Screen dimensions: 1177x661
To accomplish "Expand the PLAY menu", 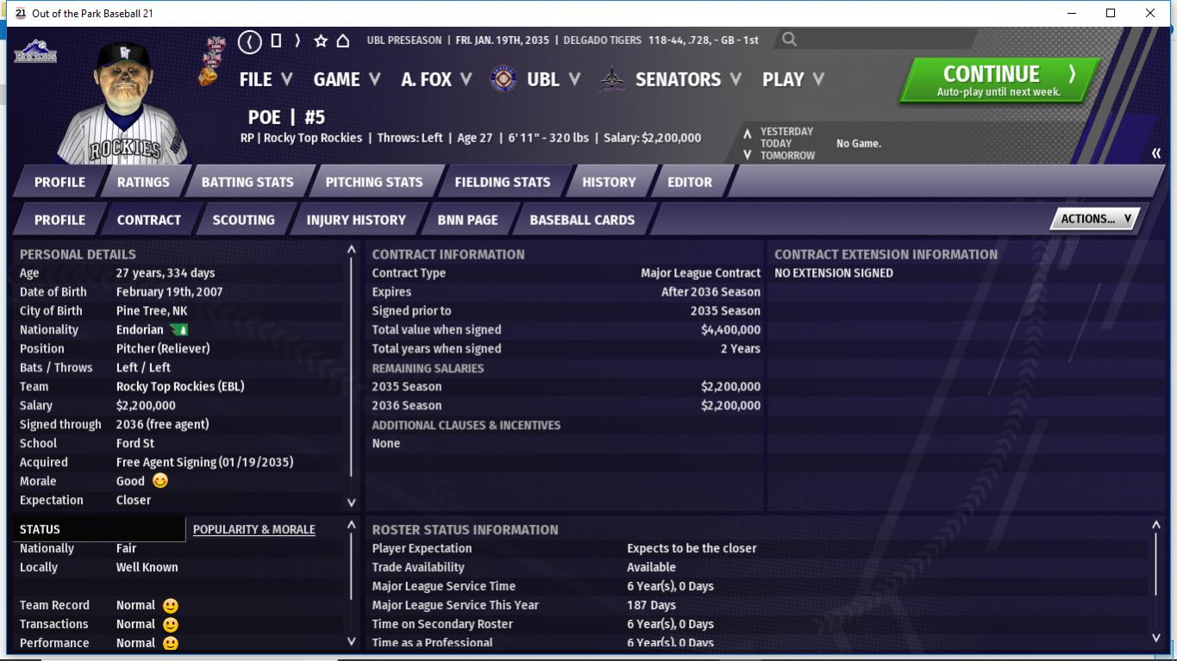I will 792,79.
